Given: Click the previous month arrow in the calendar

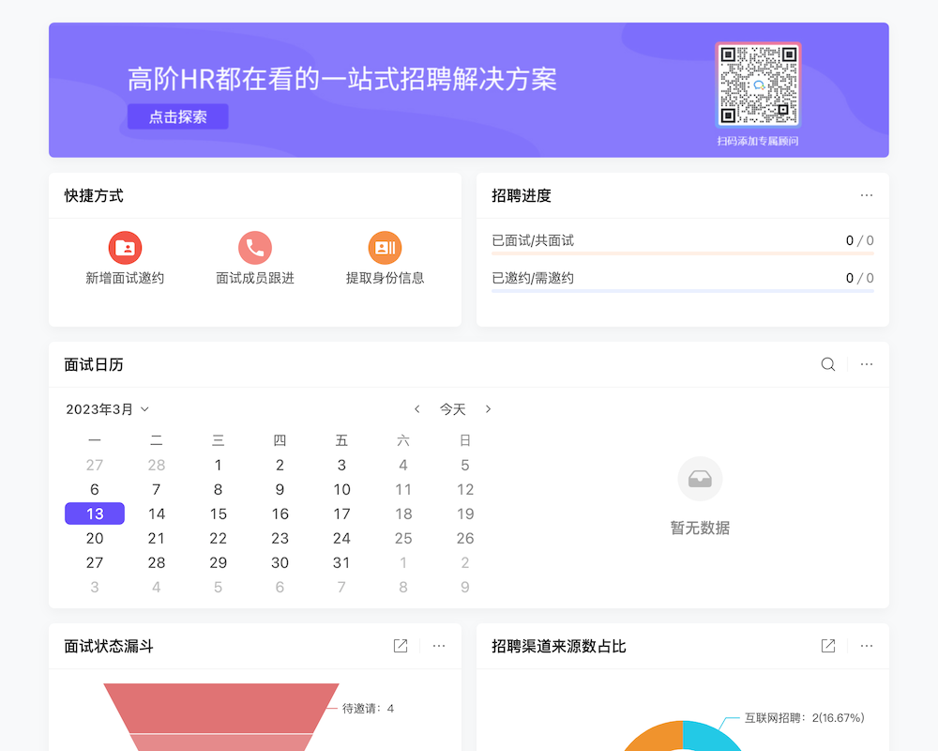Looking at the screenshot, I should (417, 408).
